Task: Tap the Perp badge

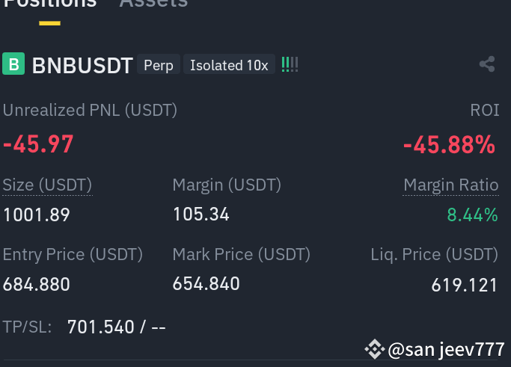Action: tap(159, 64)
